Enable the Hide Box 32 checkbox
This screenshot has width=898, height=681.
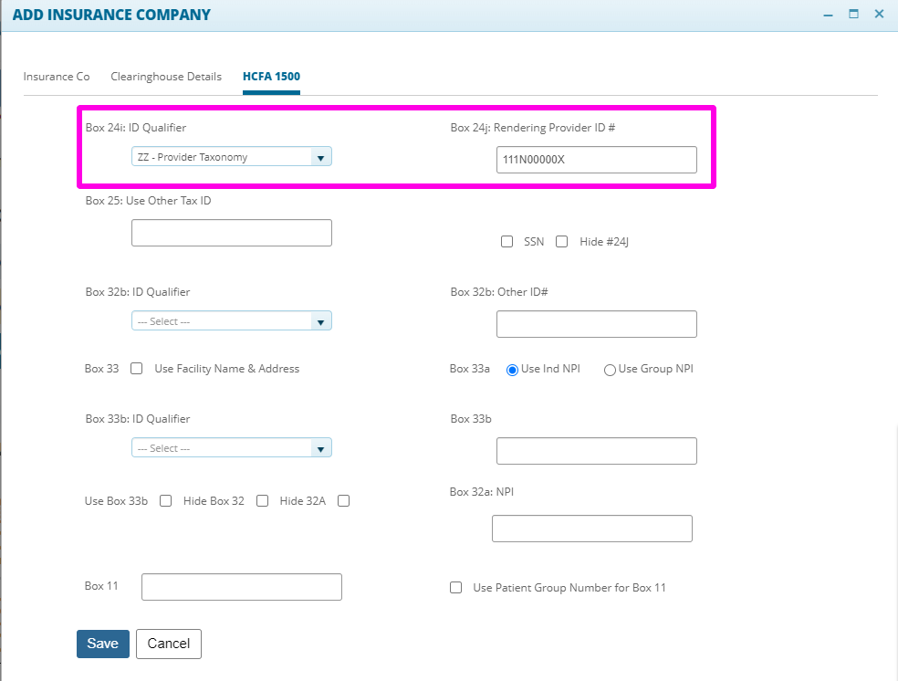pyautogui.click(x=263, y=500)
